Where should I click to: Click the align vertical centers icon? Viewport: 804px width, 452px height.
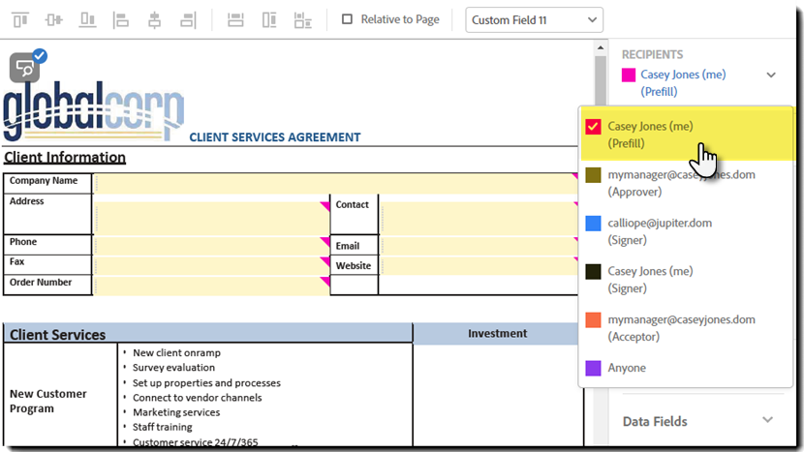coord(54,19)
